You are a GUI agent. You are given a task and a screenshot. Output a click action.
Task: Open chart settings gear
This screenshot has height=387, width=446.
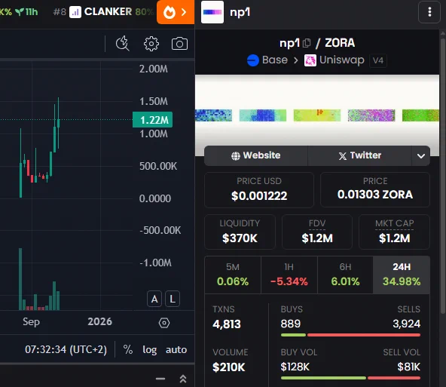coord(151,44)
